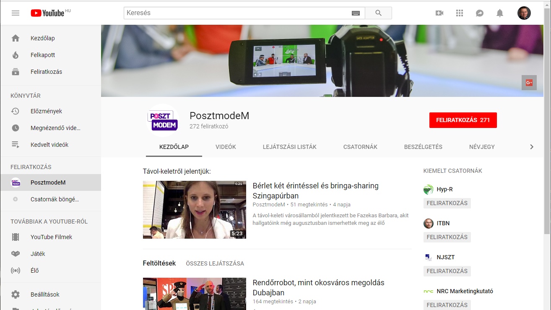Image resolution: width=551 pixels, height=310 pixels.
Task: Open YouTube Filmek in sidebar
Action: tap(50, 237)
